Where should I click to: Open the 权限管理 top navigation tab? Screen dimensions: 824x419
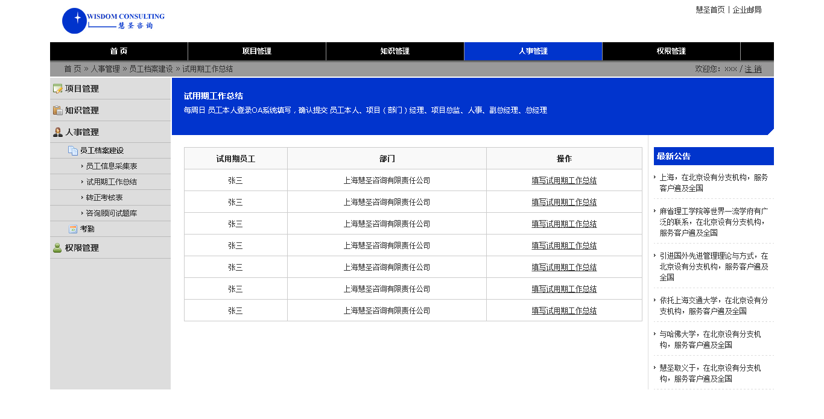(671, 51)
